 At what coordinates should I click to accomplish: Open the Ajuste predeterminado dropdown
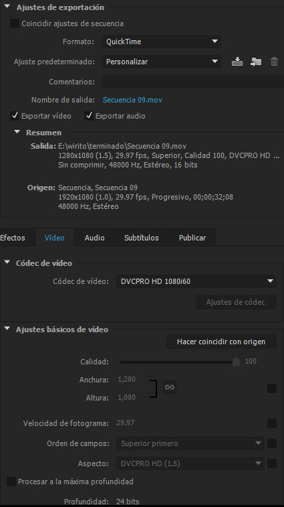(161, 62)
